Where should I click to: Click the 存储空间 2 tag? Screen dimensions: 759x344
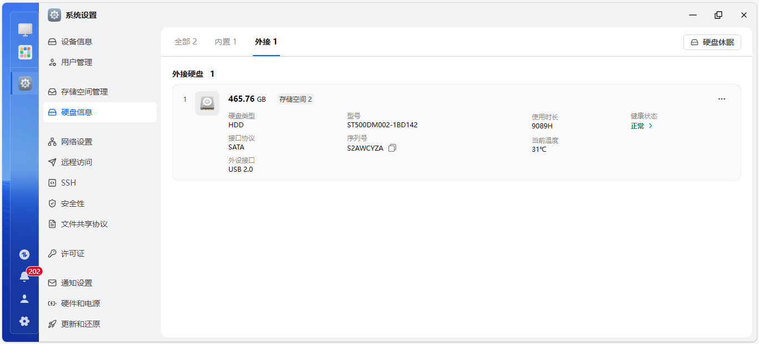(296, 99)
